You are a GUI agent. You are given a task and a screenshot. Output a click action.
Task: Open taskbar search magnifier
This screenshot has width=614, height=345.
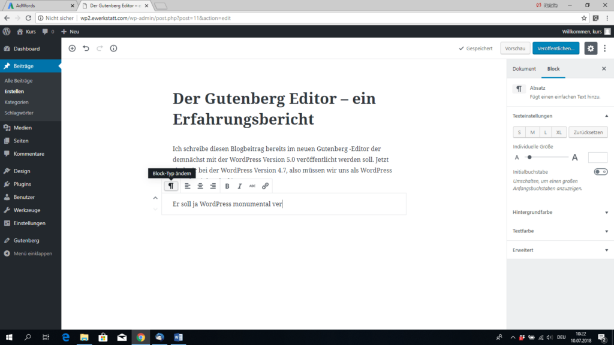click(28, 337)
